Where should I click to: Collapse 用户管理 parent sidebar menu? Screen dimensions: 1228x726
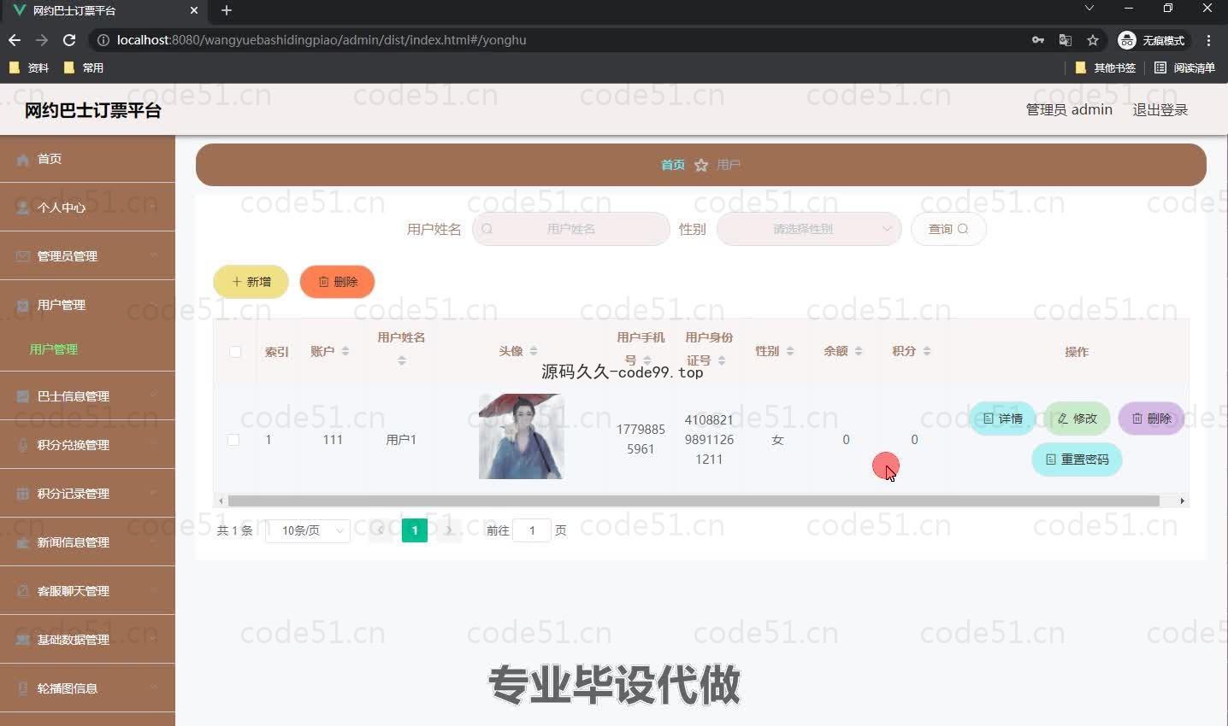87,305
